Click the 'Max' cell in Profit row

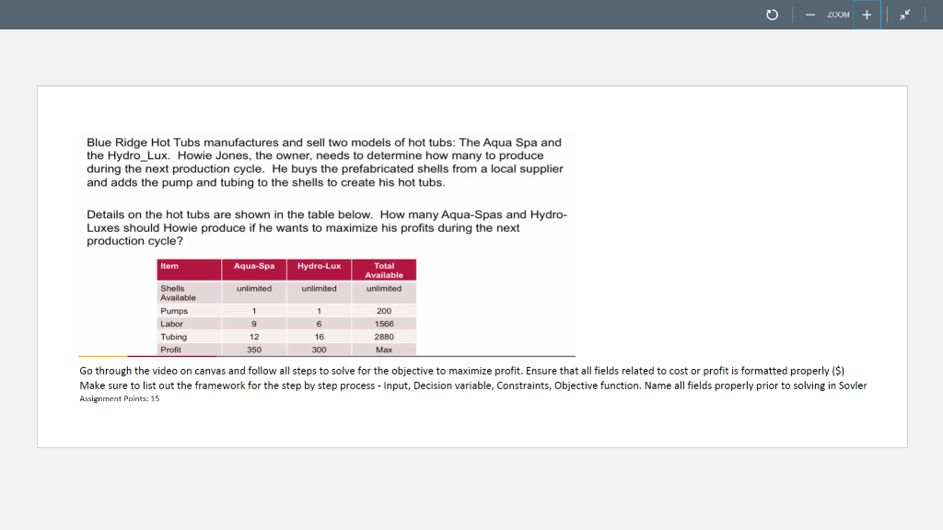click(x=384, y=349)
